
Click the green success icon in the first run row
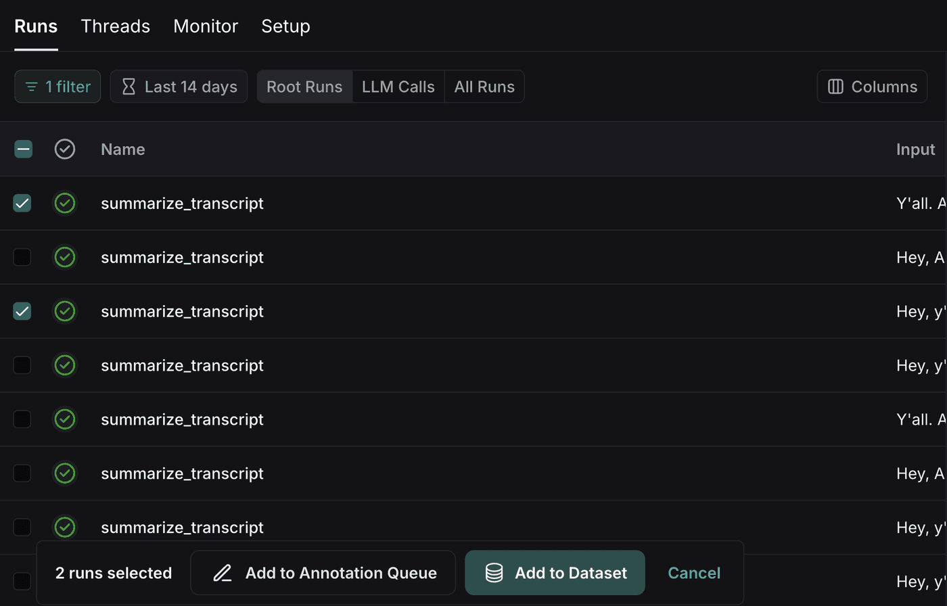coord(65,203)
